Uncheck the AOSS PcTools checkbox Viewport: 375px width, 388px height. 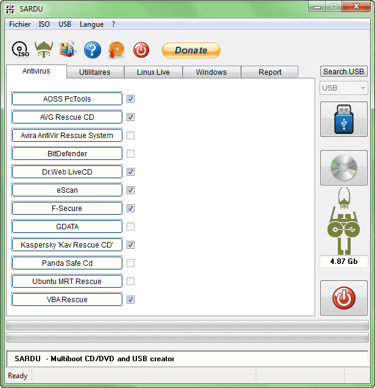[x=130, y=99]
